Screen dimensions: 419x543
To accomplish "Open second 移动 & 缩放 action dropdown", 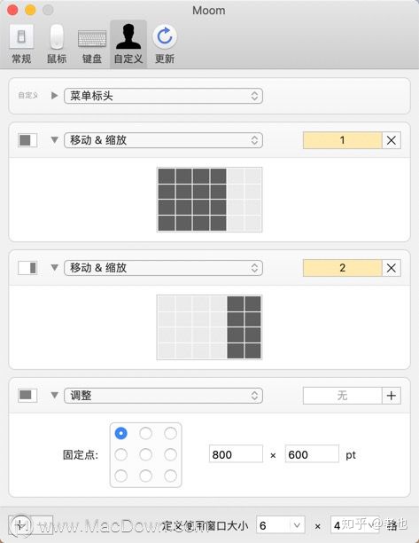I will tap(163, 268).
